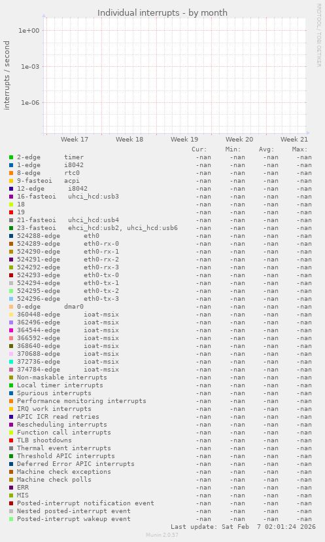The image size is (325, 542).
Task: Click the Week 21 axis label
Action: 294,140
